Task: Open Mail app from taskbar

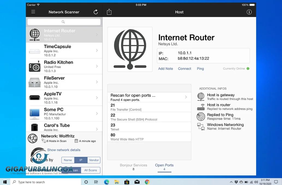Action: (x=137, y=182)
